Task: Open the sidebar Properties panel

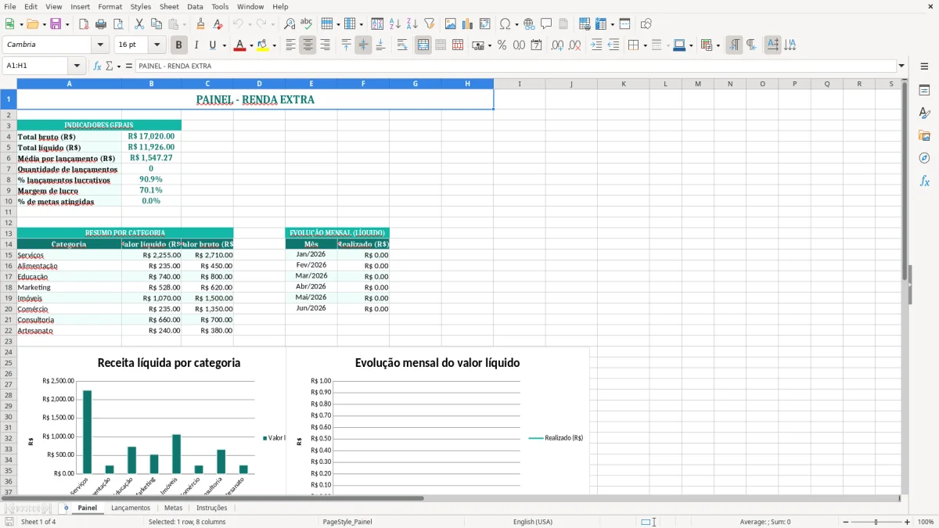Action: coord(924,91)
